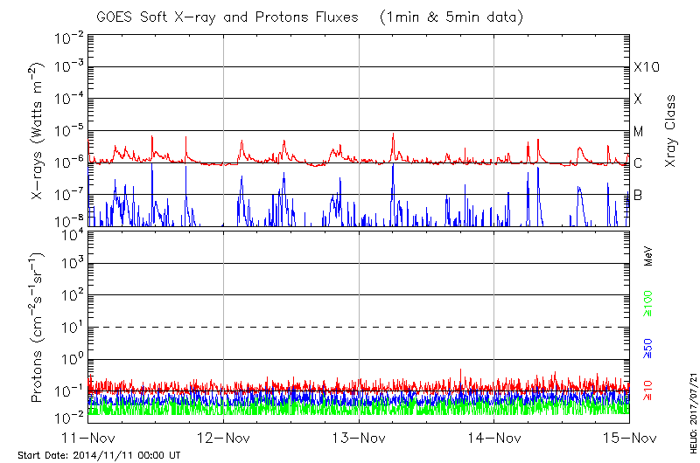
Task: Click the 11-Nov label at the axis start
Action: click(89, 439)
